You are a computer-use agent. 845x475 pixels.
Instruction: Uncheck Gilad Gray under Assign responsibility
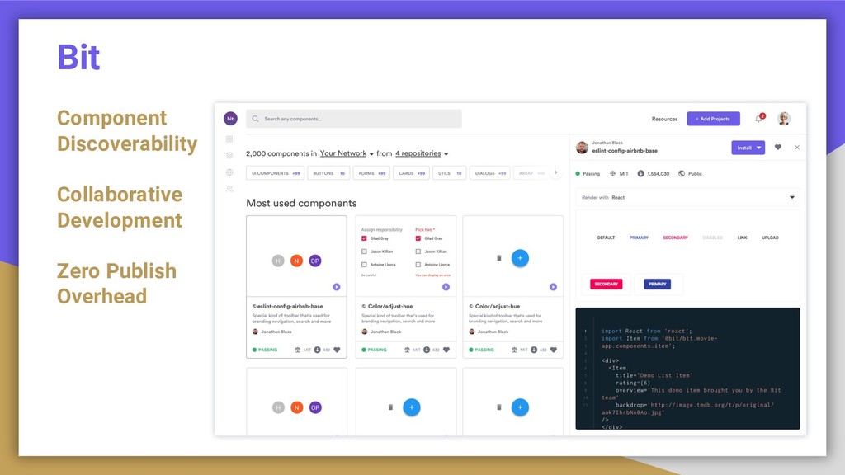click(x=364, y=238)
